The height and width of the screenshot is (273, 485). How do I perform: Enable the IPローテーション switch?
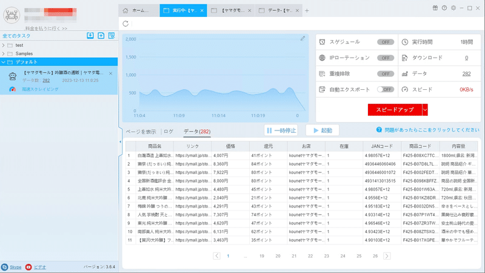386,58
